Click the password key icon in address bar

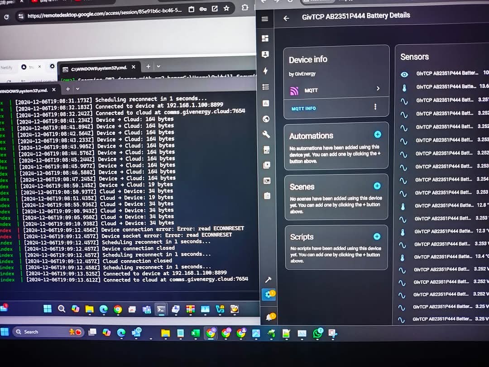coord(203,9)
